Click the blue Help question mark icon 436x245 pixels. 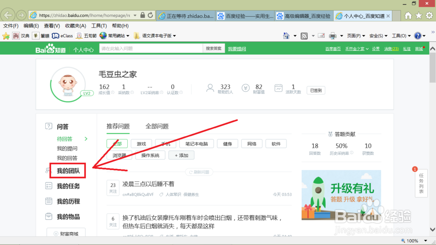click(x=417, y=36)
